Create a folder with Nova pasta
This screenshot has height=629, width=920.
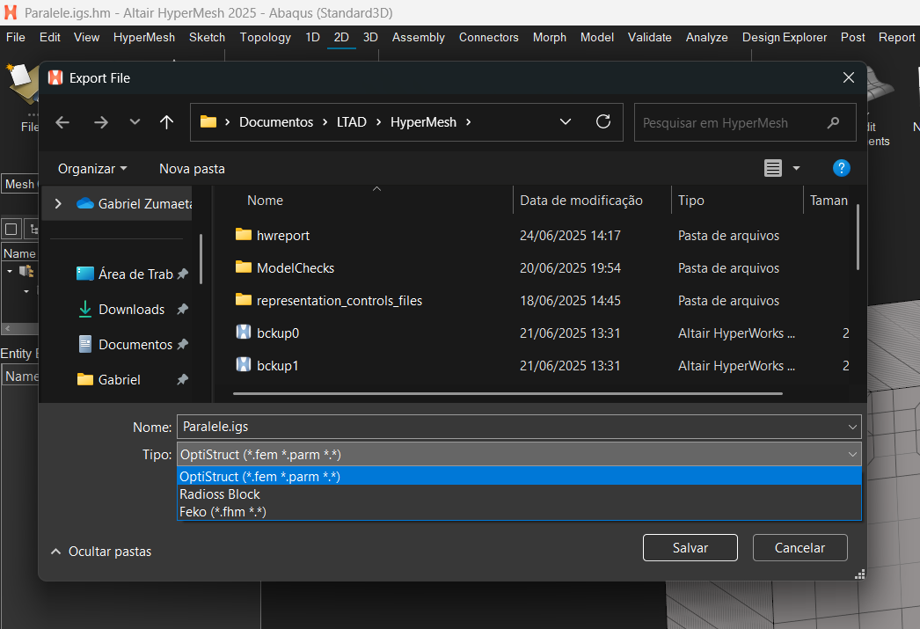(192, 169)
